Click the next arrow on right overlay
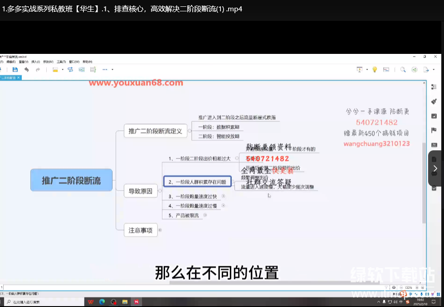The height and width of the screenshot is (307, 444). (435, 168)
